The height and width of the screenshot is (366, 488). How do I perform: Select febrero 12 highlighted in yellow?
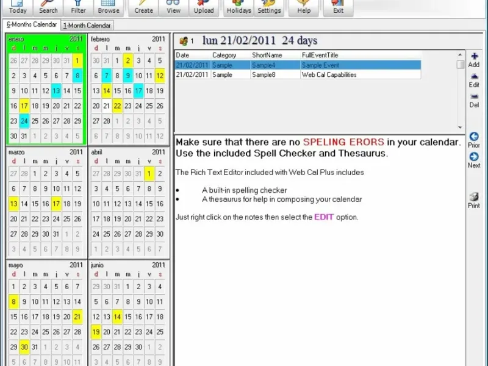pyautogui.click(x=160, y=76)
